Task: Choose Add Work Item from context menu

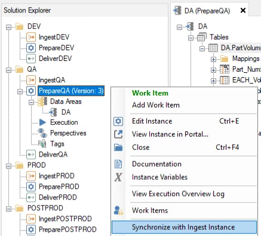Action: pos(184,105)
